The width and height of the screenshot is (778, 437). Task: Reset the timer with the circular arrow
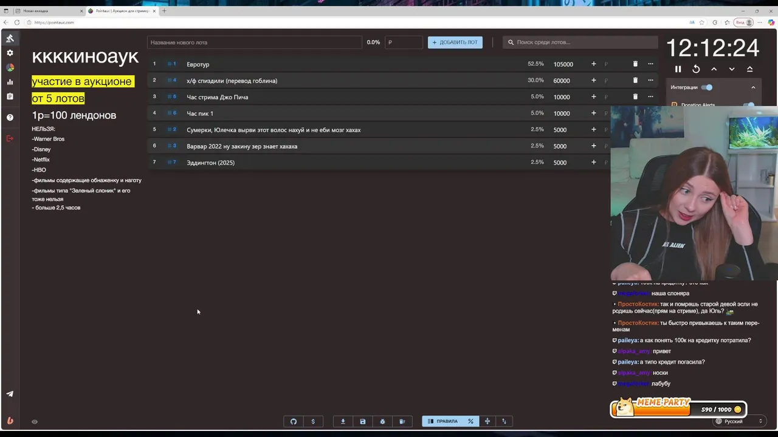tap(696, 69)
